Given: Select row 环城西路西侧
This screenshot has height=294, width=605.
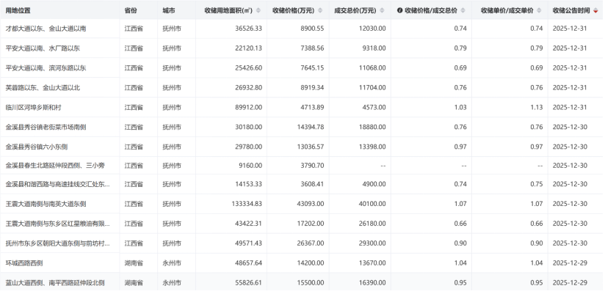Looking at the screenshot, I should (302, 262).
